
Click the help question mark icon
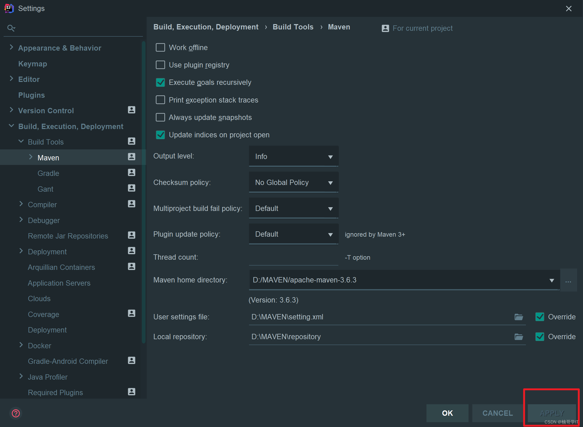tap(16, 413)
